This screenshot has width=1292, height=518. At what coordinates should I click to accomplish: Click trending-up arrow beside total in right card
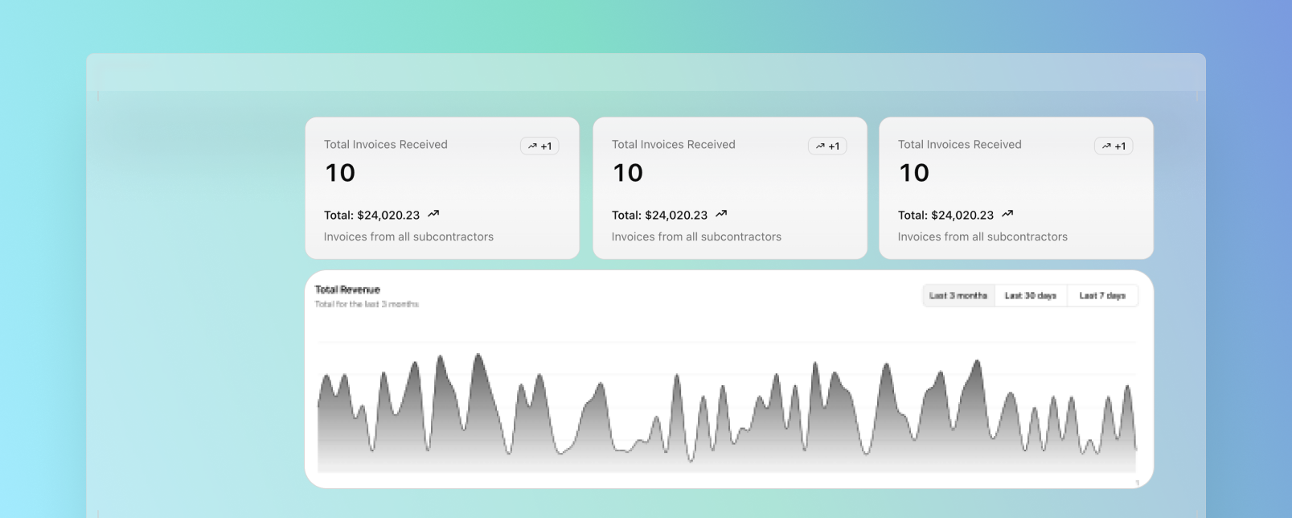point(1007,214)
